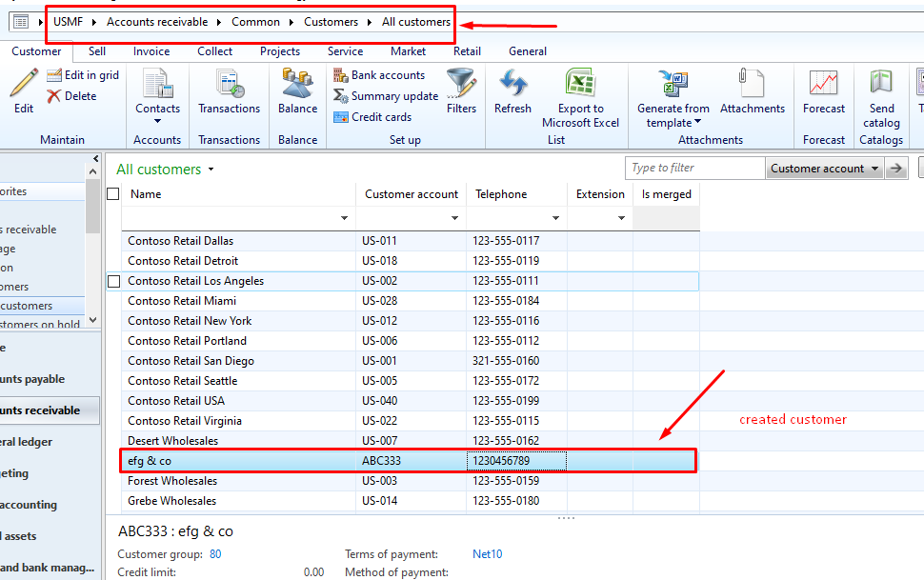Image resolution: width=924 pixels, height=580 pixels.
Task: Export the list to Microsoft Excel
Action: coord(581,90)
